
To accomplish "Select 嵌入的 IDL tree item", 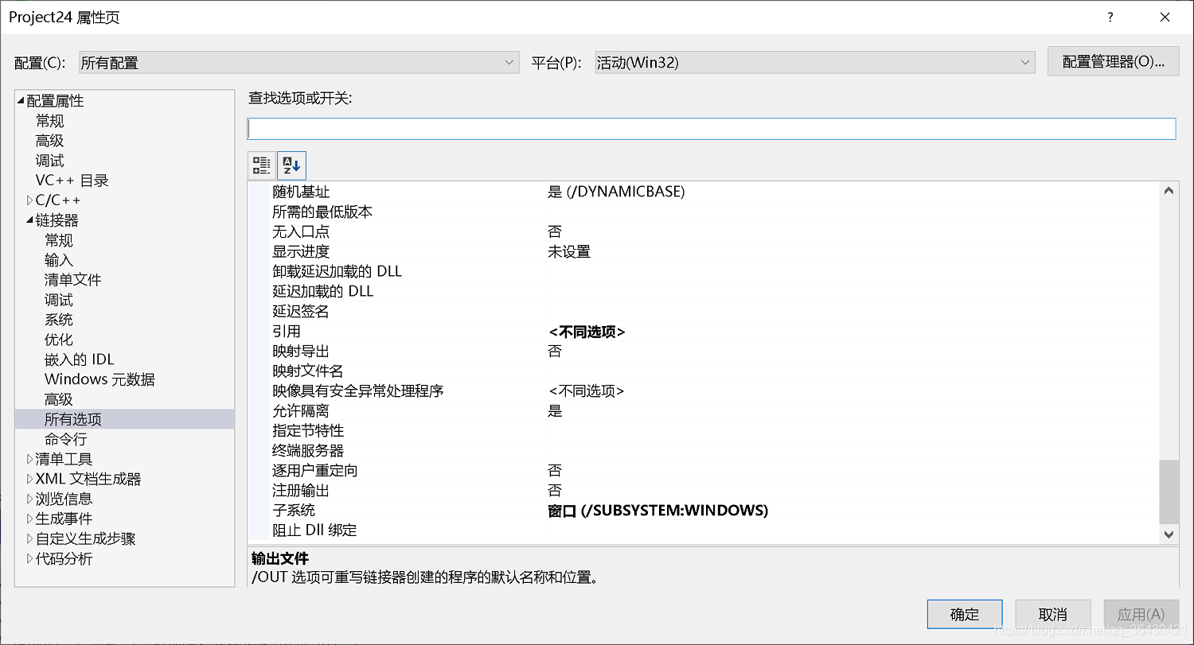I will 80,359.
